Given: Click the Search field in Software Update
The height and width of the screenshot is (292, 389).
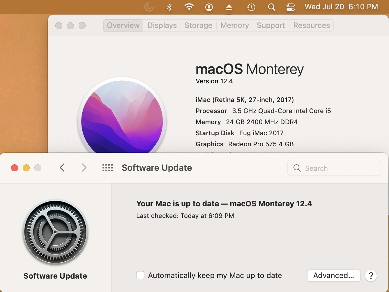Looking at the screenshot, I should tap(334, 168).
